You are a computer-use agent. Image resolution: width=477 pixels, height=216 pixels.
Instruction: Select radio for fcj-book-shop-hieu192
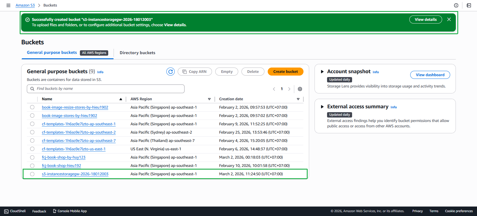point(32,166)
